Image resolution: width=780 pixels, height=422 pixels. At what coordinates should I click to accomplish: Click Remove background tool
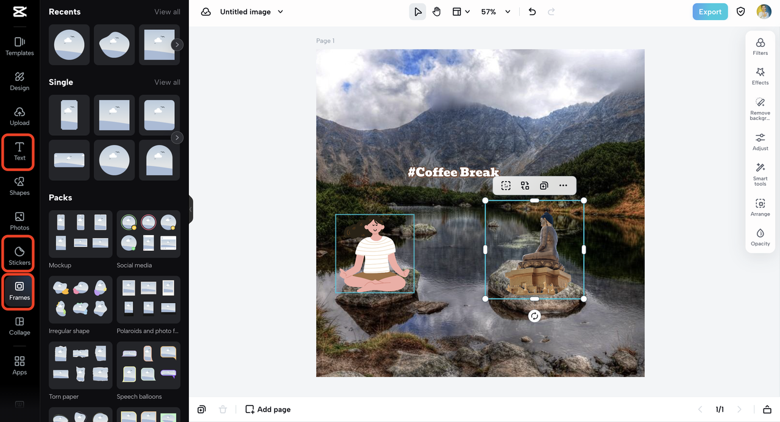tap(760, 109)
